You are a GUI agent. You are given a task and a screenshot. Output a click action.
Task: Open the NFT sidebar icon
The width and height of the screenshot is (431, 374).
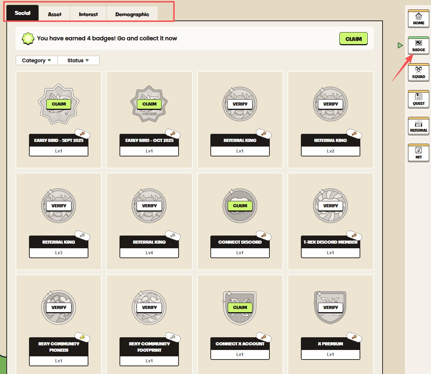418,153
